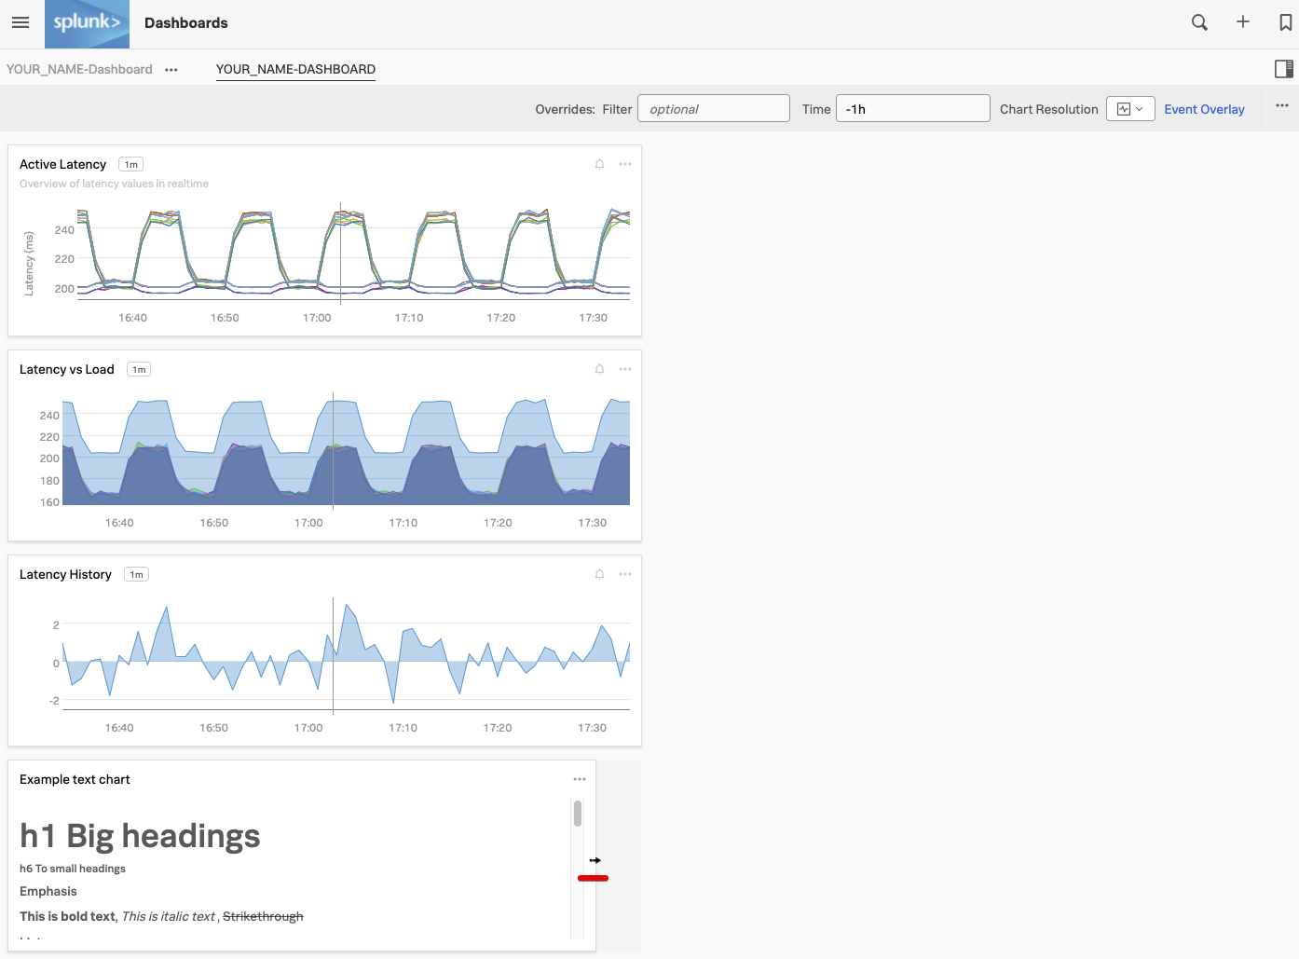Screen dimensions: 1299x959
Task: Click the 1m badge on Latency History
Action: point(136,575)
